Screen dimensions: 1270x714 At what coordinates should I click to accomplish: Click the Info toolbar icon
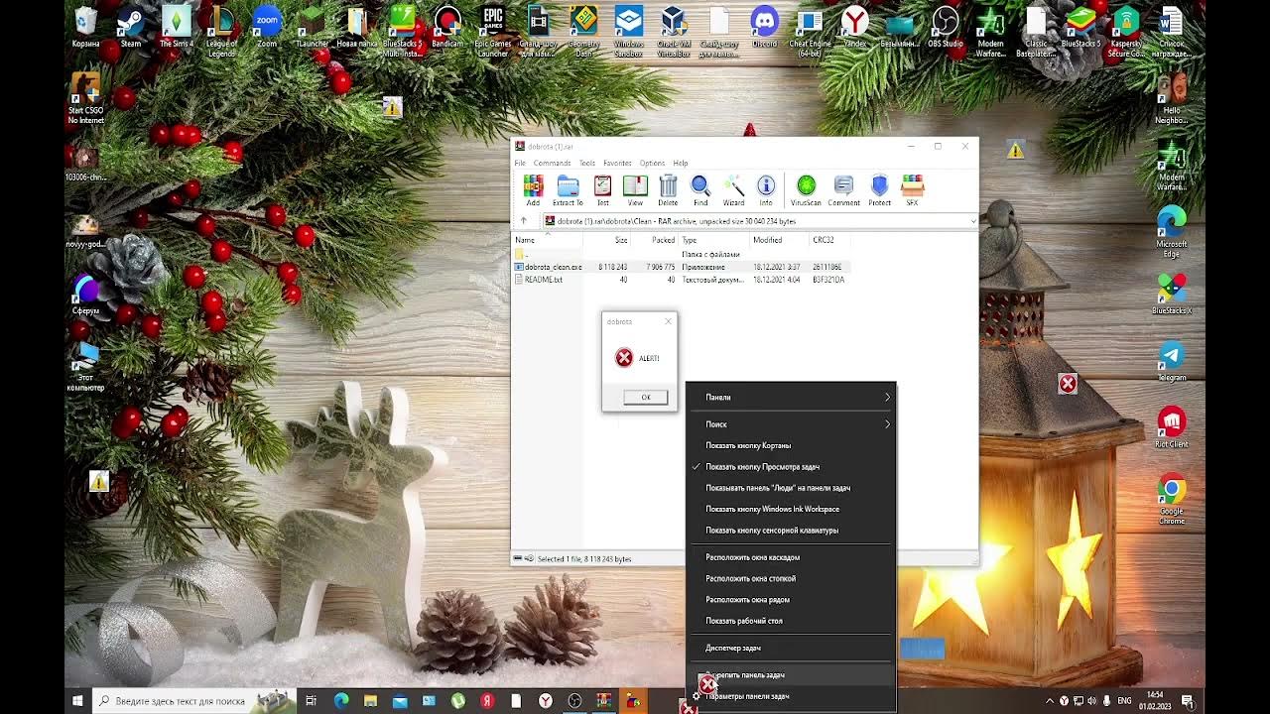point(766,190)
